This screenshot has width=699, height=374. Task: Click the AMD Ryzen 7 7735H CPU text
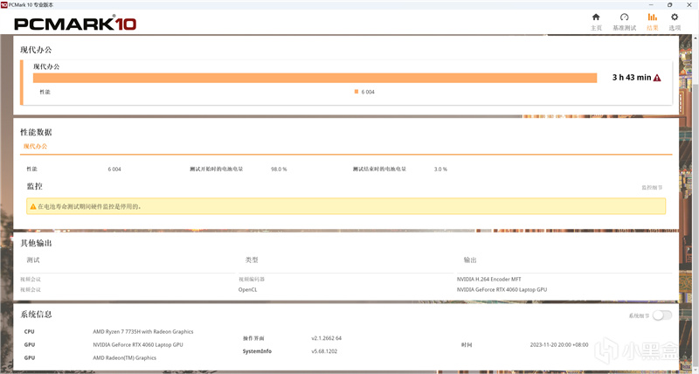click(x=143, y=332)
